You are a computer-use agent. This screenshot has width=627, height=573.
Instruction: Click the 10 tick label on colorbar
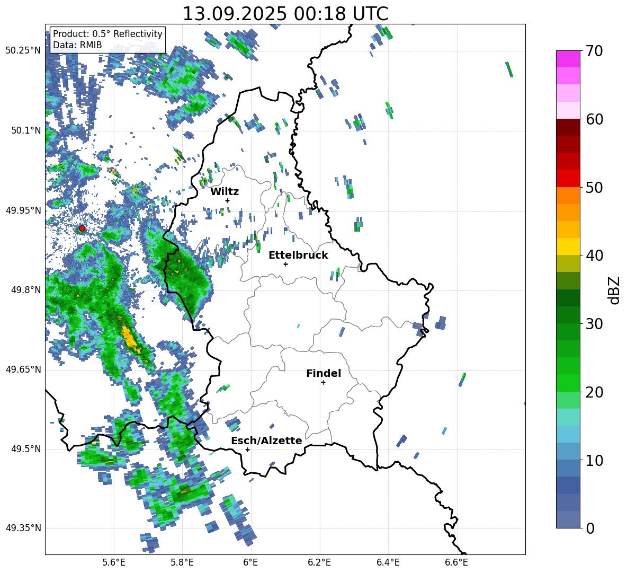[x=594, y=460]
